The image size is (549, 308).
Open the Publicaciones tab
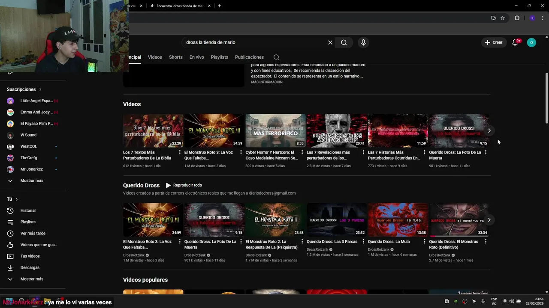pos(249,57)
